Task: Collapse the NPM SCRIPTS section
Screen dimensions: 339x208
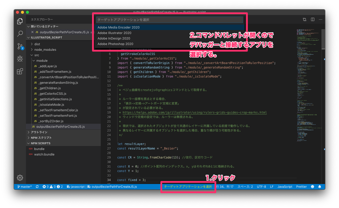Action: coord(64,143)
